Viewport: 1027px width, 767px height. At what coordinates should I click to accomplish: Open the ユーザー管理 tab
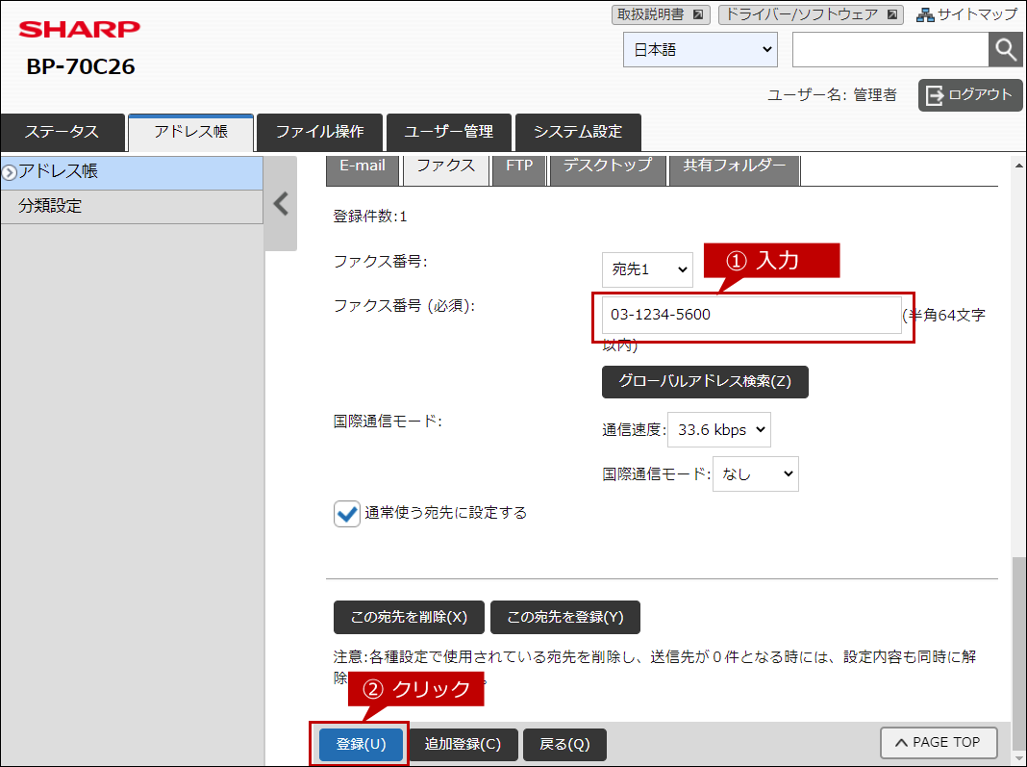449,132
